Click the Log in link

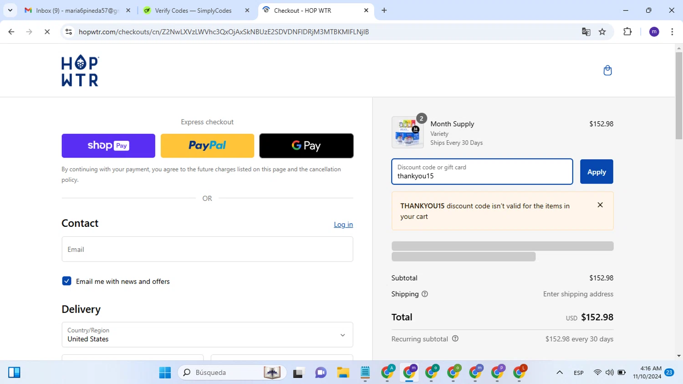343,225
